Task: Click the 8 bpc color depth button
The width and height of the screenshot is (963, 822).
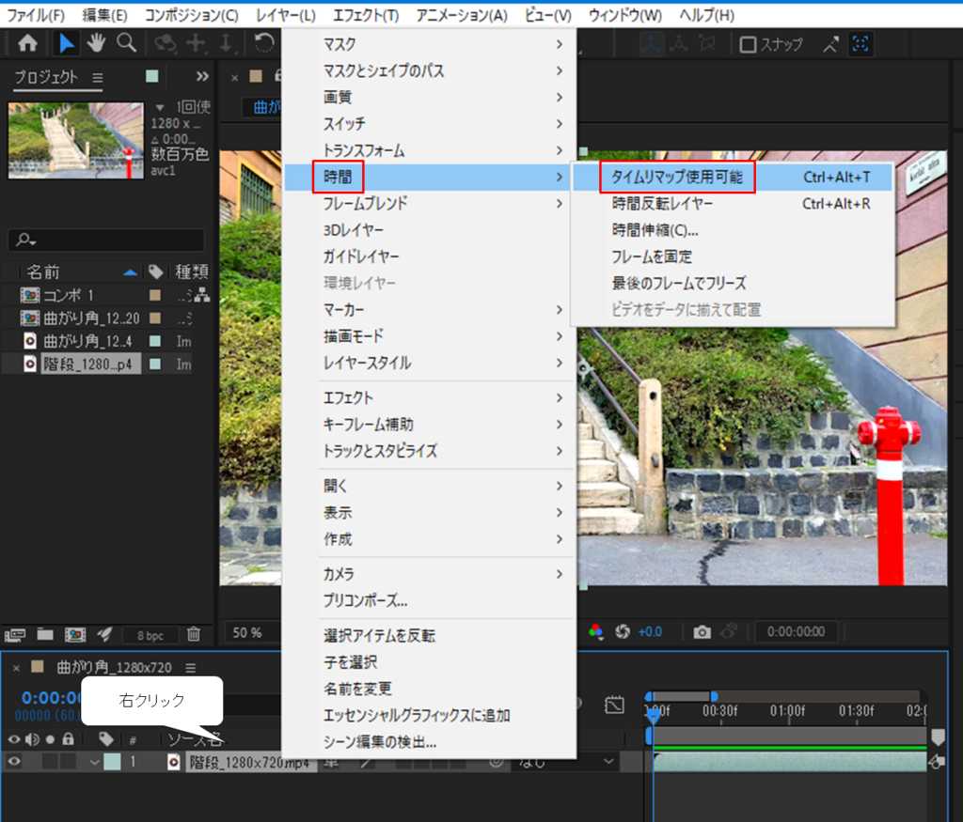Action: (149, 636)
